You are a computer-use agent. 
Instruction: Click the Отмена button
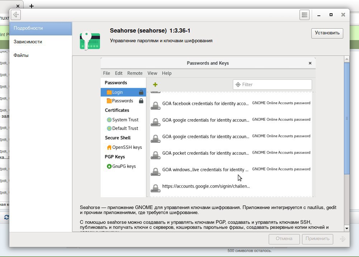(284, 239)
